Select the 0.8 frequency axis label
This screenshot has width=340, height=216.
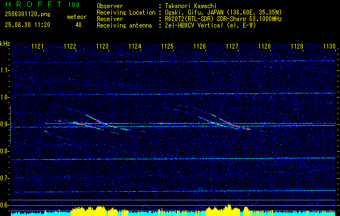point(4,151)
